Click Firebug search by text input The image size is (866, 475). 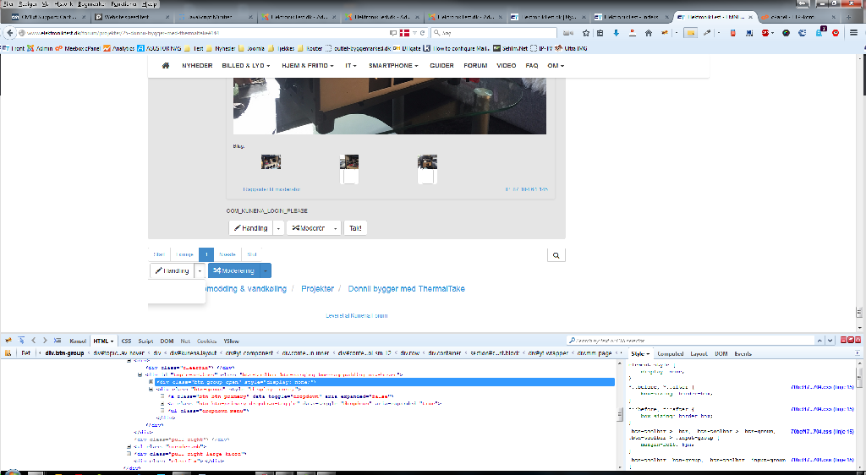690,341
